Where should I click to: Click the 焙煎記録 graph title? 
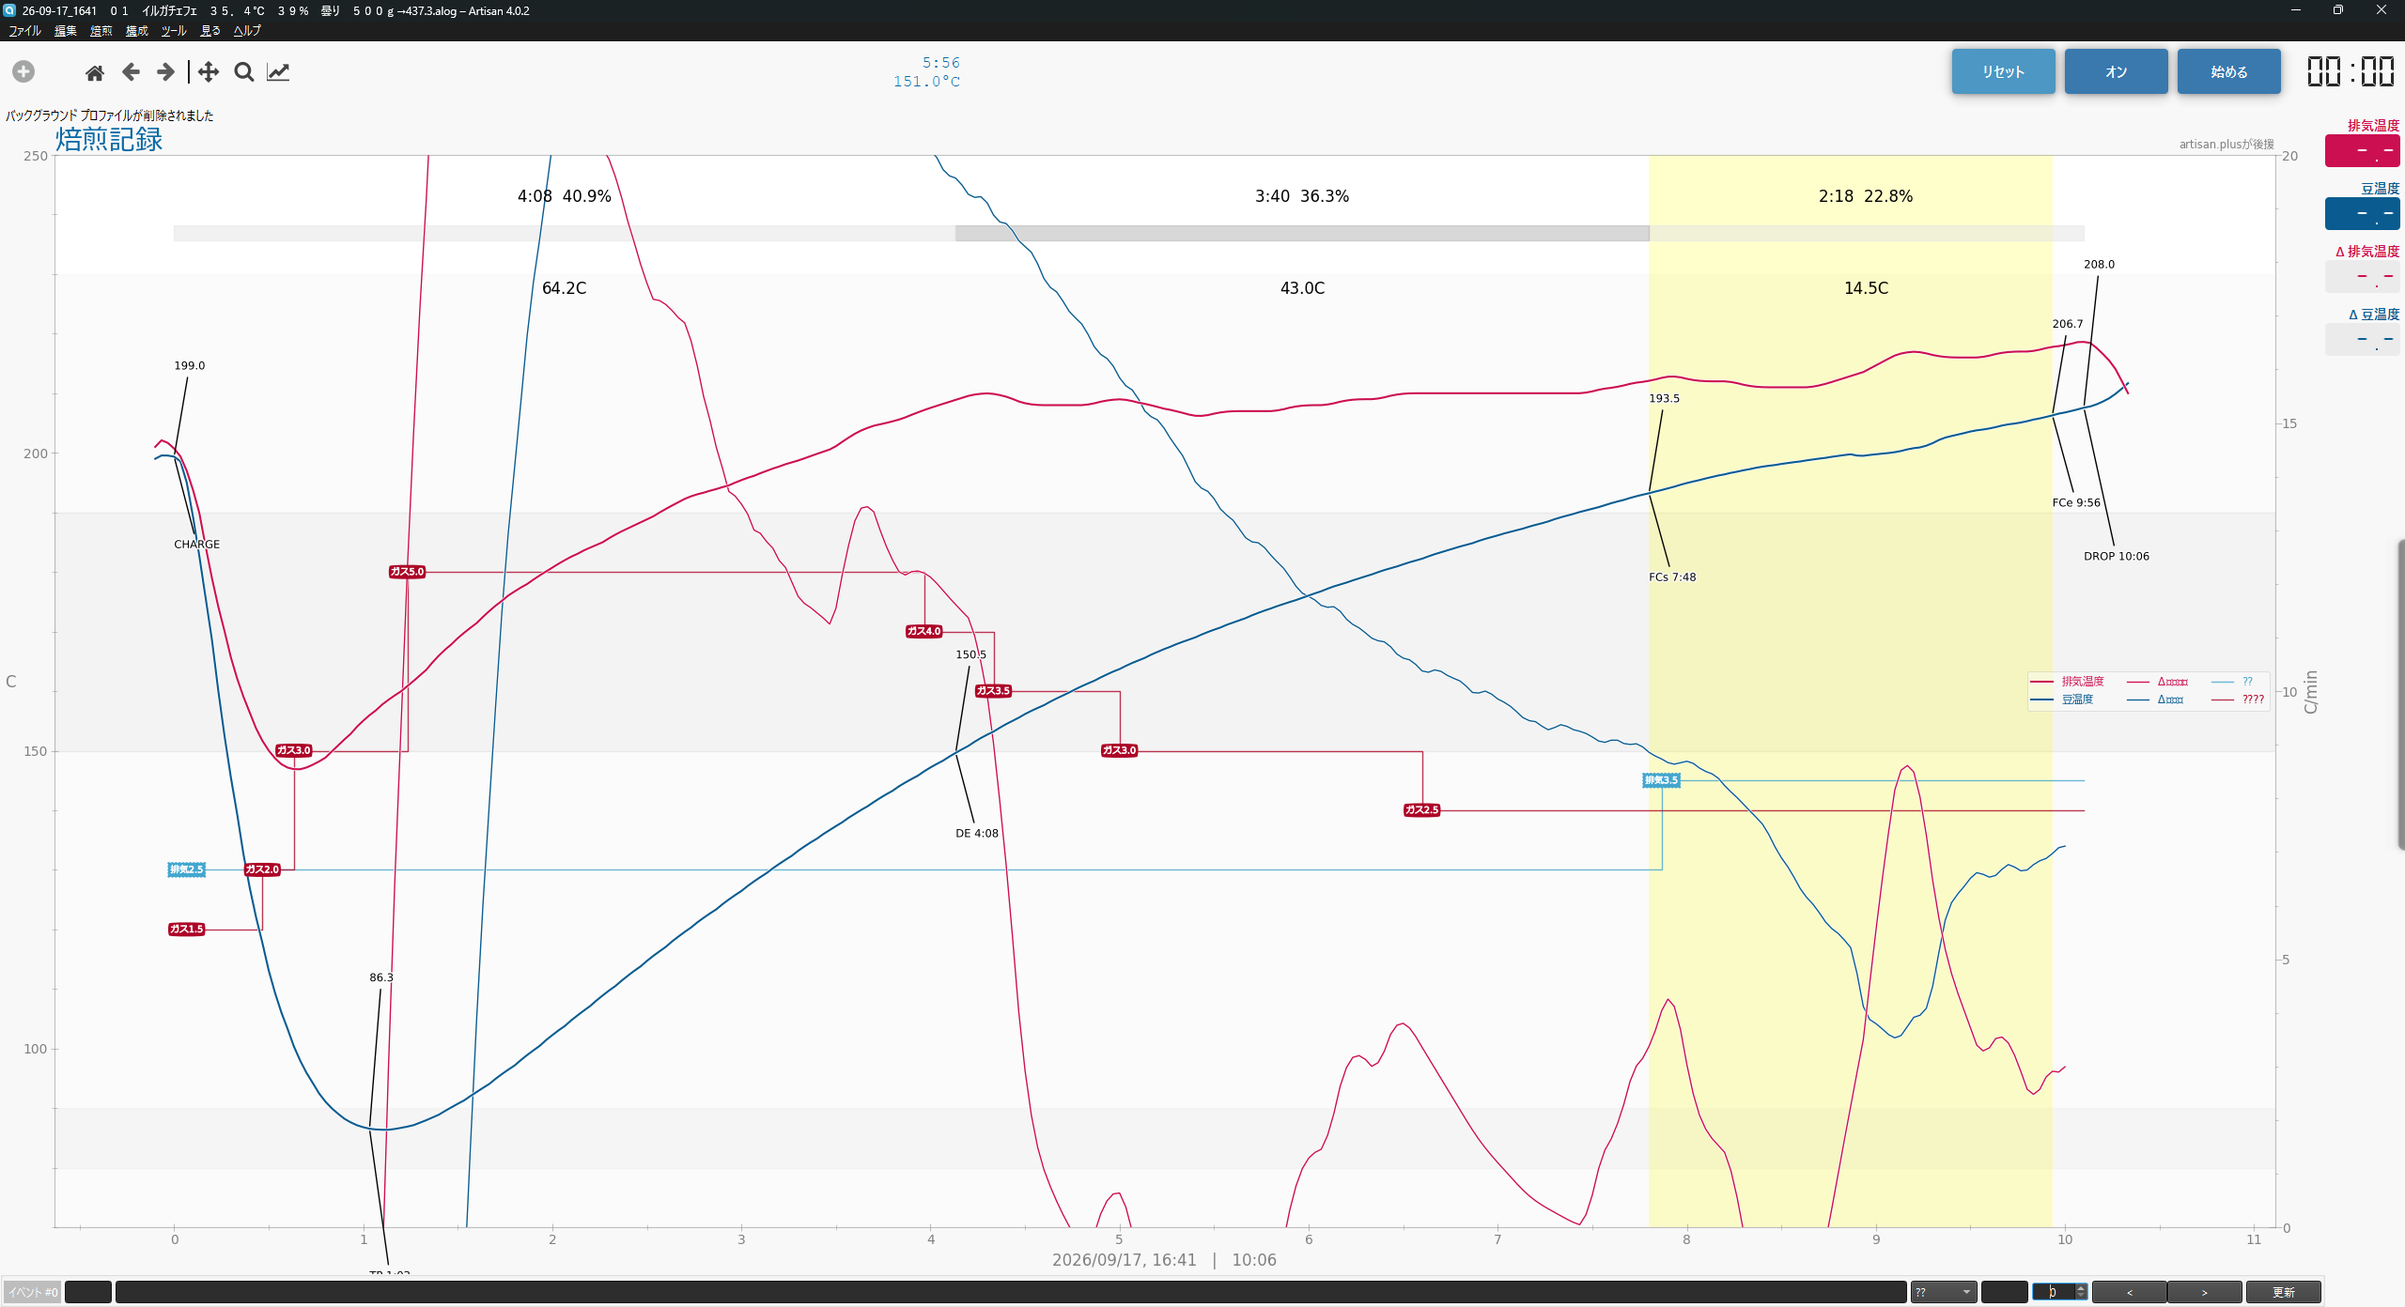pos(109,140)
